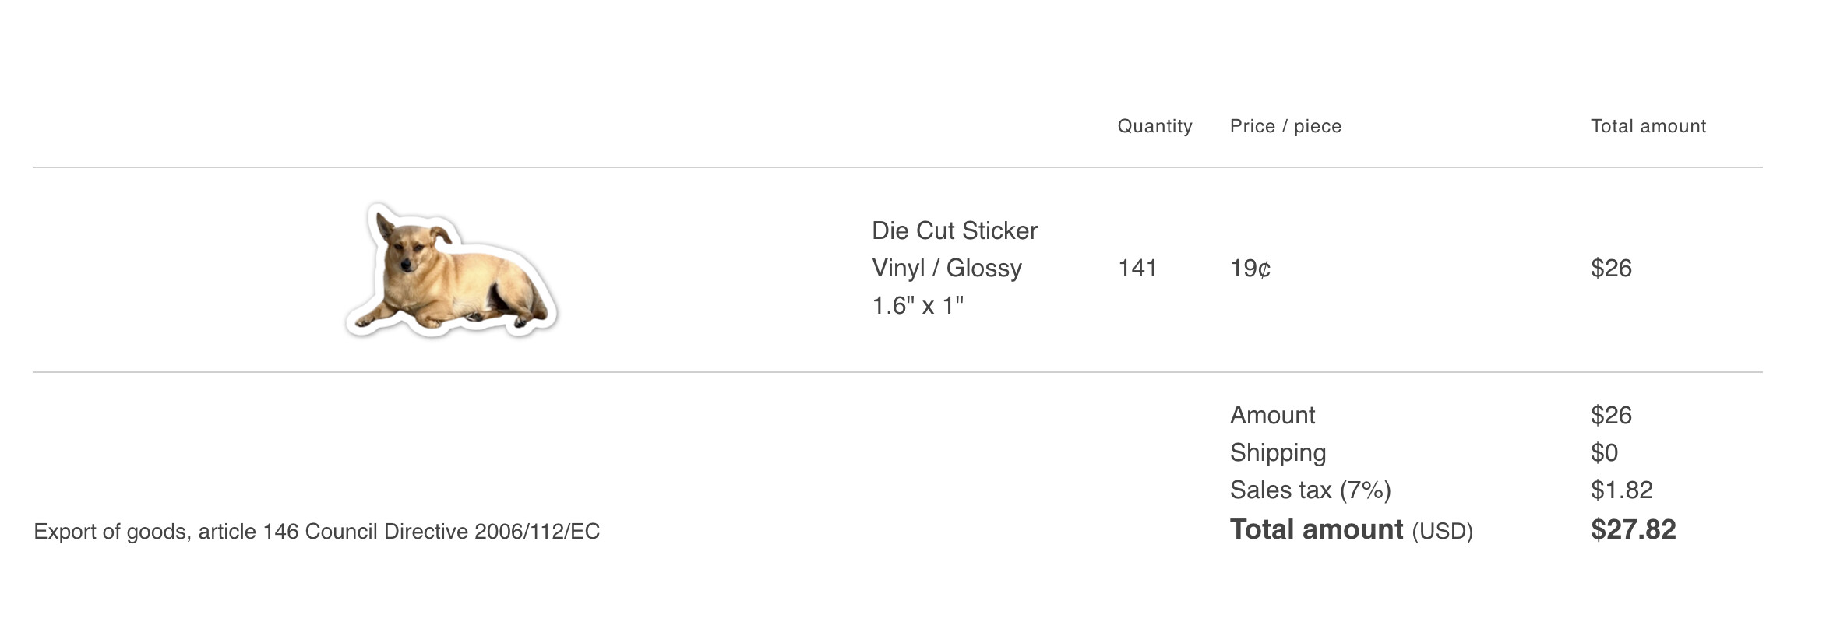Click the Amount label in the summary
Viewport: 1826px width, 629px height.
pyautogui.click(x=1272, y=415)
